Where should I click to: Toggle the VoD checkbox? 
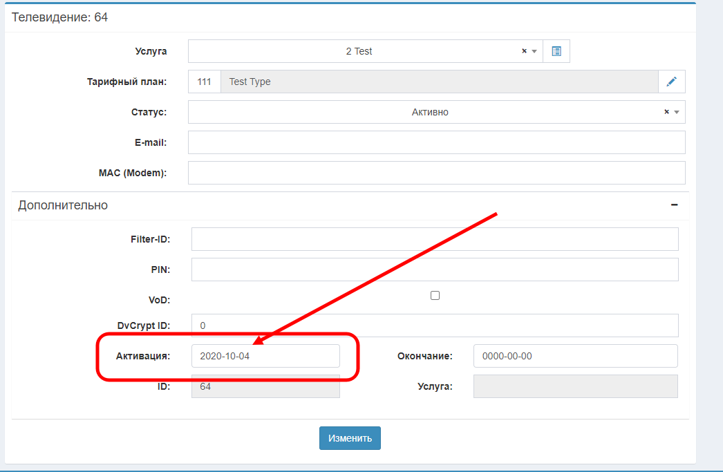435,296
